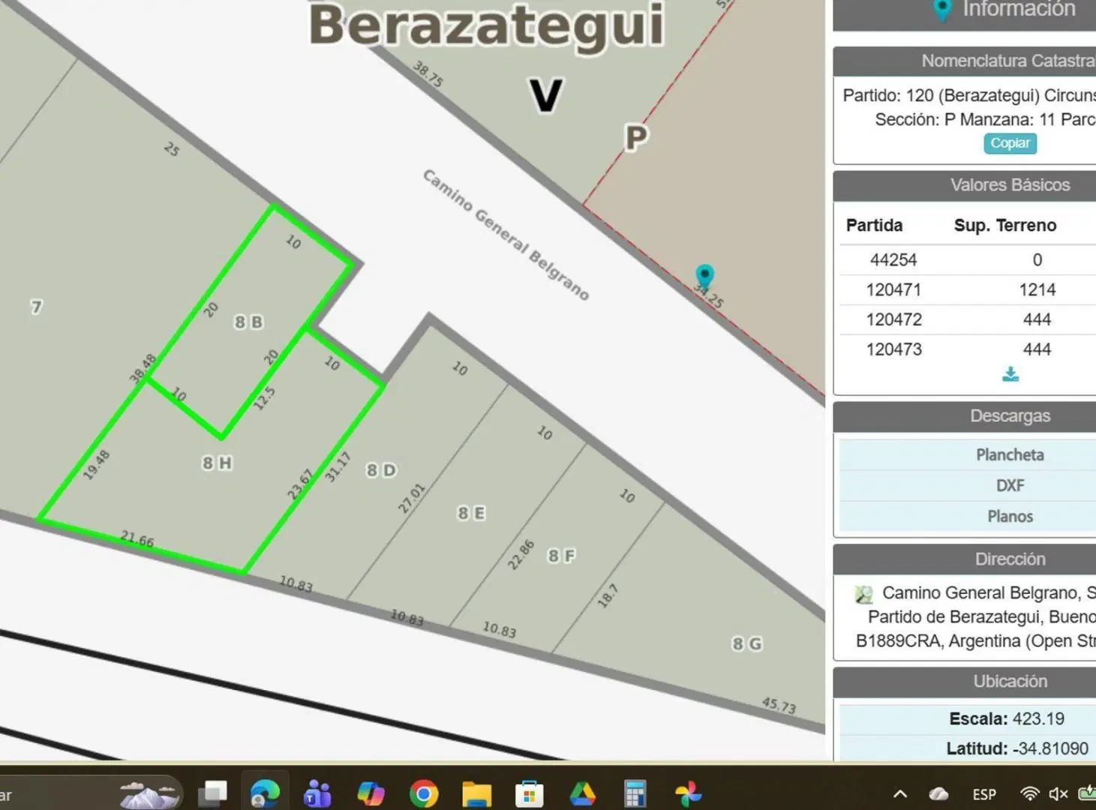This screenshot has height=810, width=1096.
Task: Open Microsoft Edge from the taskbar
Action: pyautogui.click(x=265, y=793)
